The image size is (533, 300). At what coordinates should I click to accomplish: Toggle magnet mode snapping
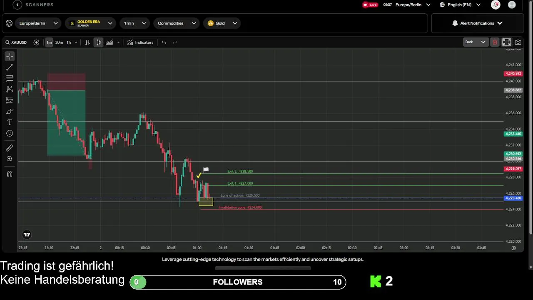(x=10, y=174)
